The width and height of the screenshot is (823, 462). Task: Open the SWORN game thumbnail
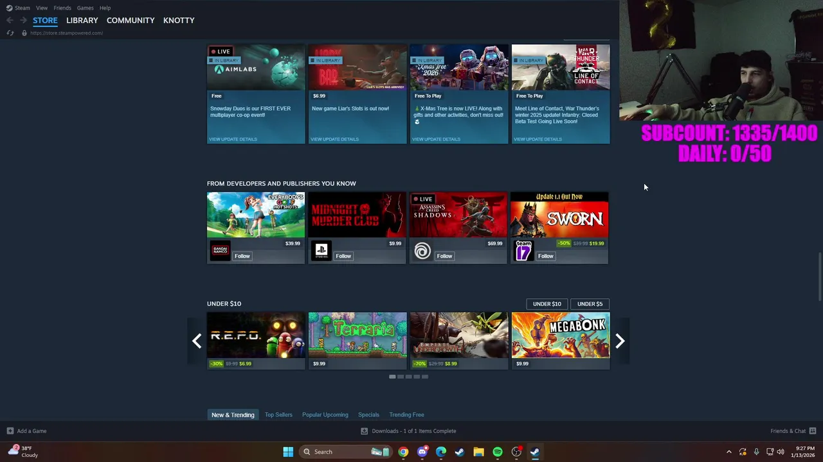[559, 215]
